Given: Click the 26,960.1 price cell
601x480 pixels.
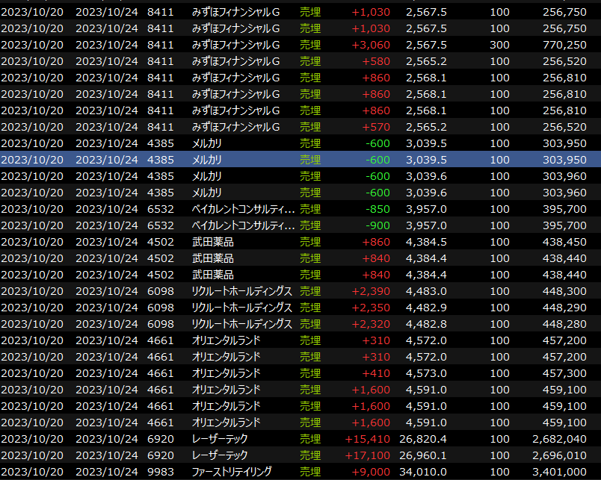Looking at the screenshot, I should tap(423, 455).
